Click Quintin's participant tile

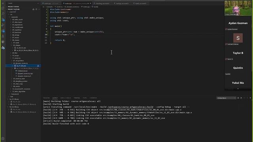click(238, 68)
